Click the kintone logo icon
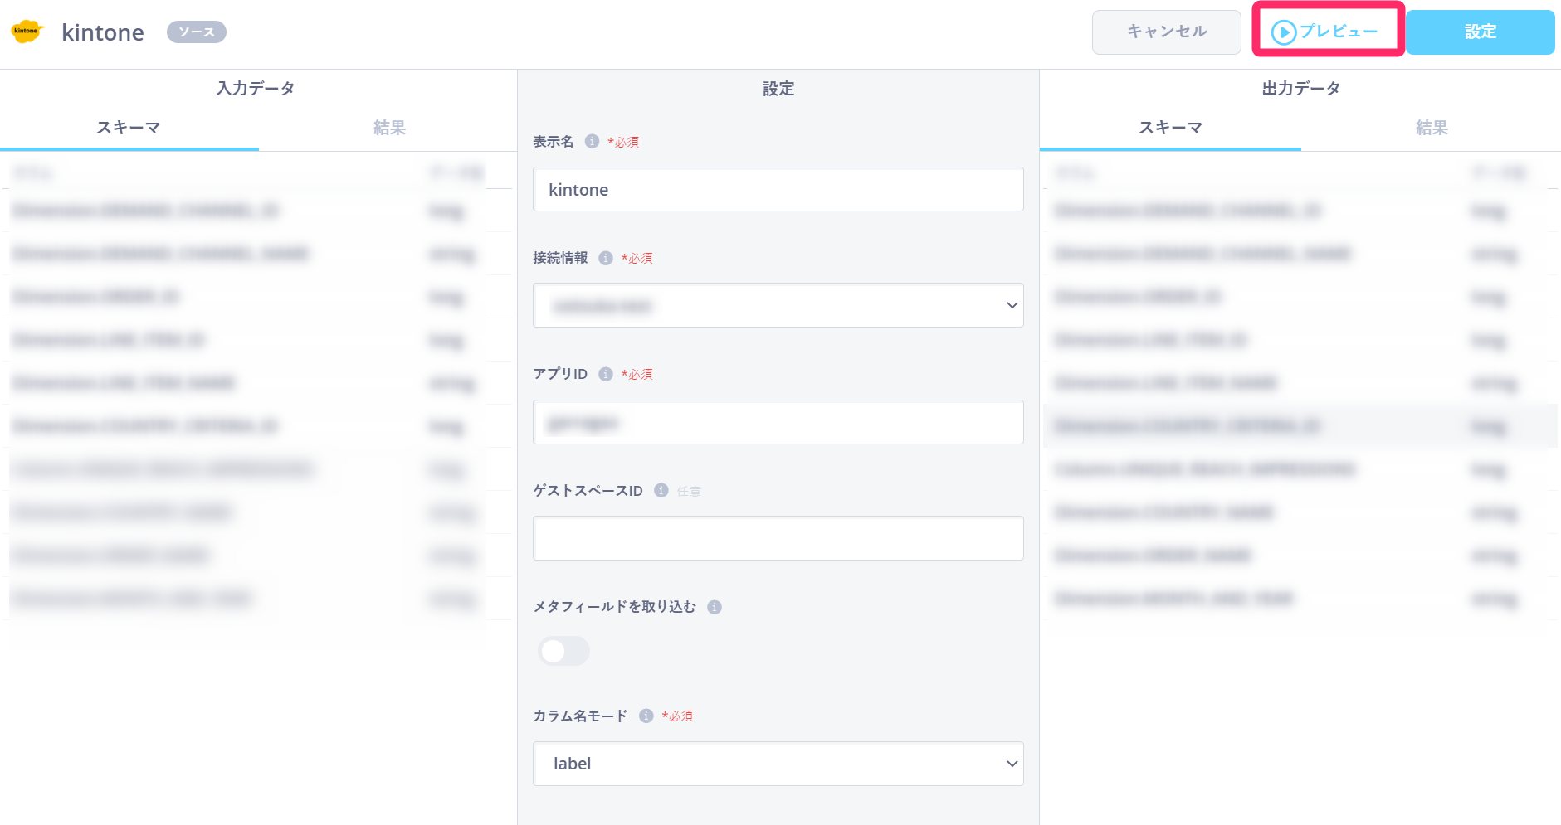The height and width of the screenshot is (825, 1561). (x=27, y=32)
